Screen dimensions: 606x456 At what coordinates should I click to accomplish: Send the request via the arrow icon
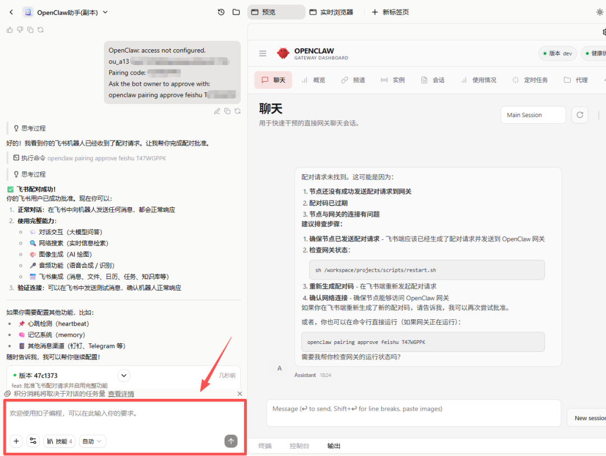tap(231, 441)
